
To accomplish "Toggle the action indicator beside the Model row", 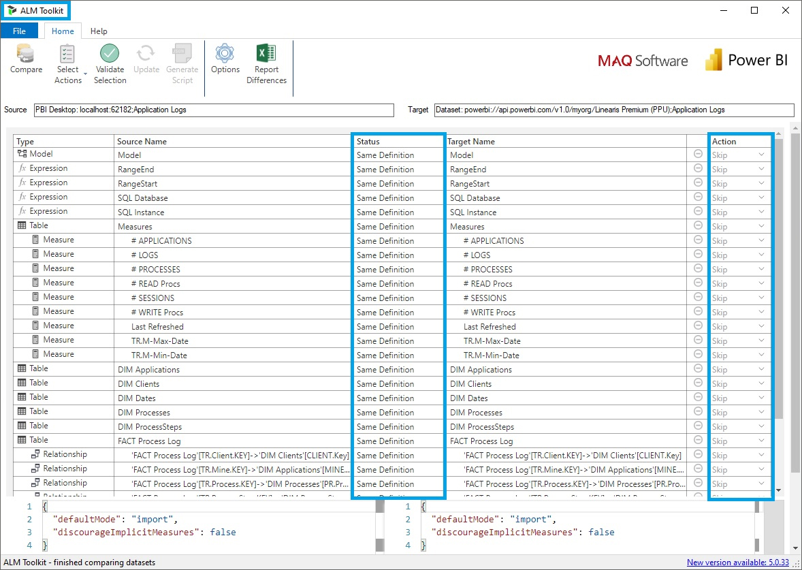I will (697, 155).
